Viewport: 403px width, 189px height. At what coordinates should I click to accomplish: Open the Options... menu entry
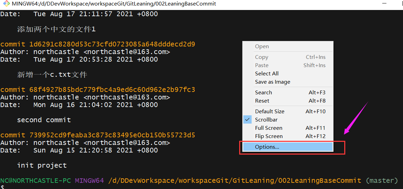click(288, 147)
